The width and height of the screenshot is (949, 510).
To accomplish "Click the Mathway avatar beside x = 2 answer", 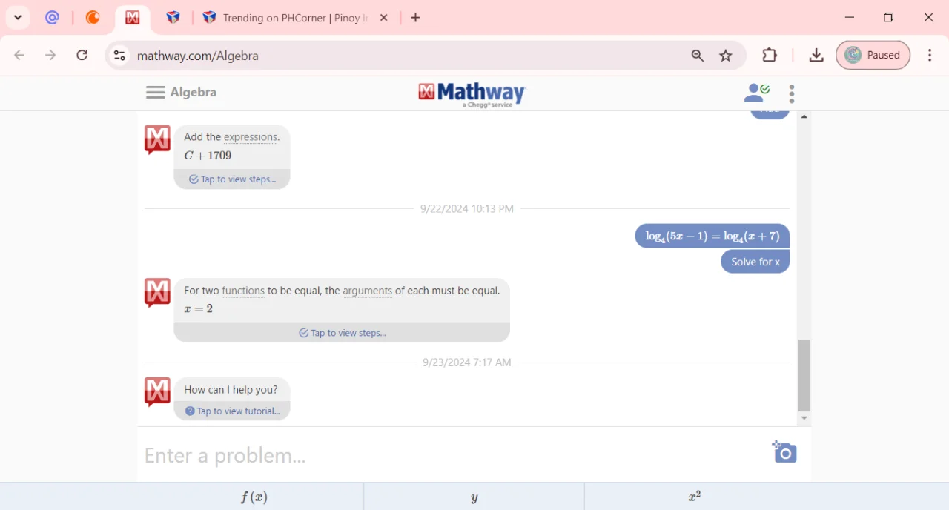I will (x=157, y=293).
